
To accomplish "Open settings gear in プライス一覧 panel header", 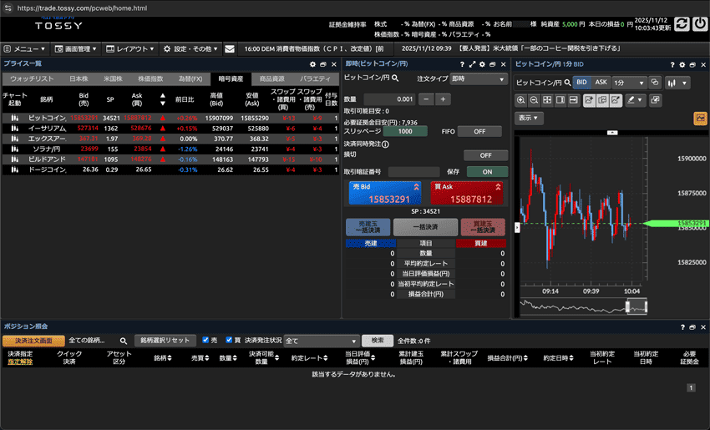I will pyautogui.click(x=312, y=64).
